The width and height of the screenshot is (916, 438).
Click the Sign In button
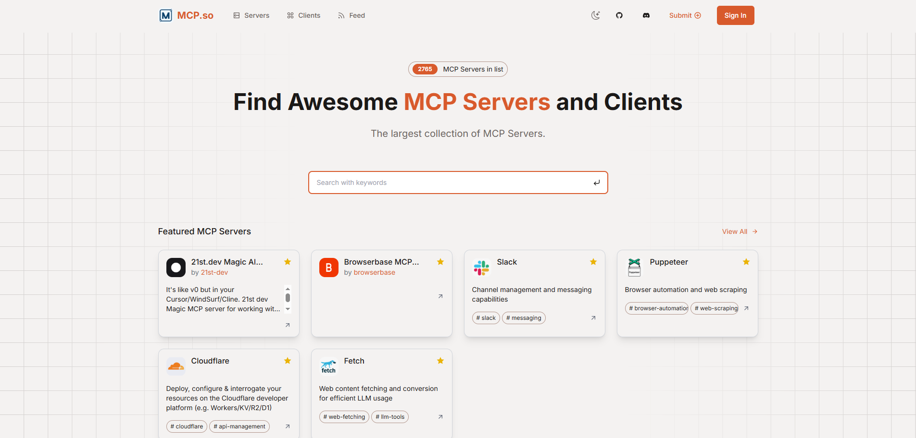[735, 15]
